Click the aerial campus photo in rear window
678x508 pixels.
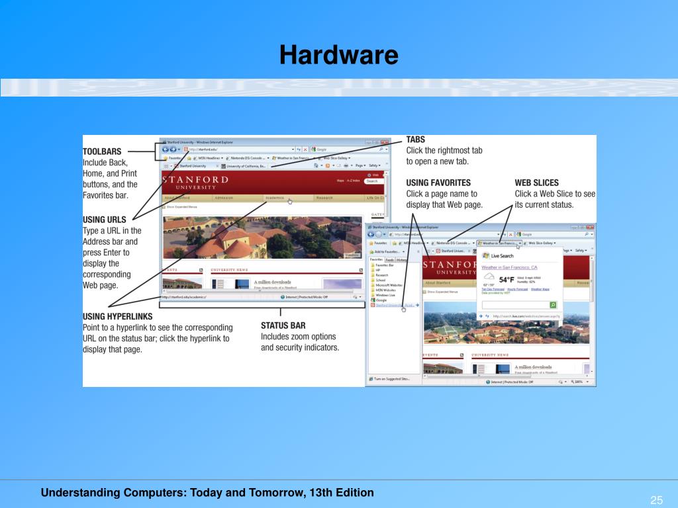262,237
